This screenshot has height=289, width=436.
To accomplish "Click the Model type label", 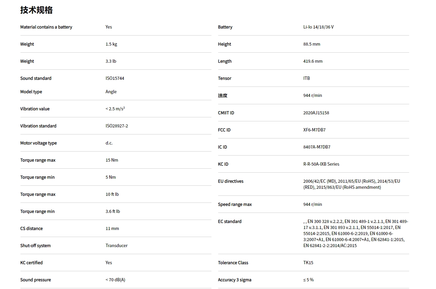I will (31, 92).
